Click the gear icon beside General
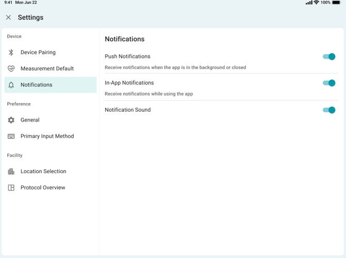346x258 pixels. (x=11, y=120)
